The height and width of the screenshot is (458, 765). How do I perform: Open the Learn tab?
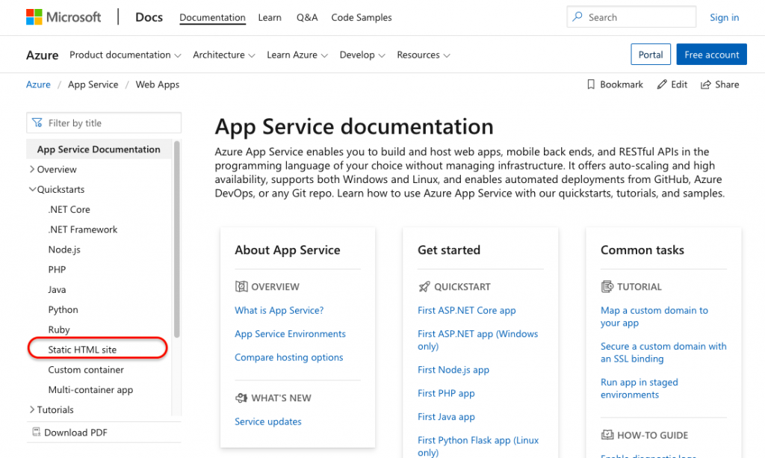click(270, 18)
